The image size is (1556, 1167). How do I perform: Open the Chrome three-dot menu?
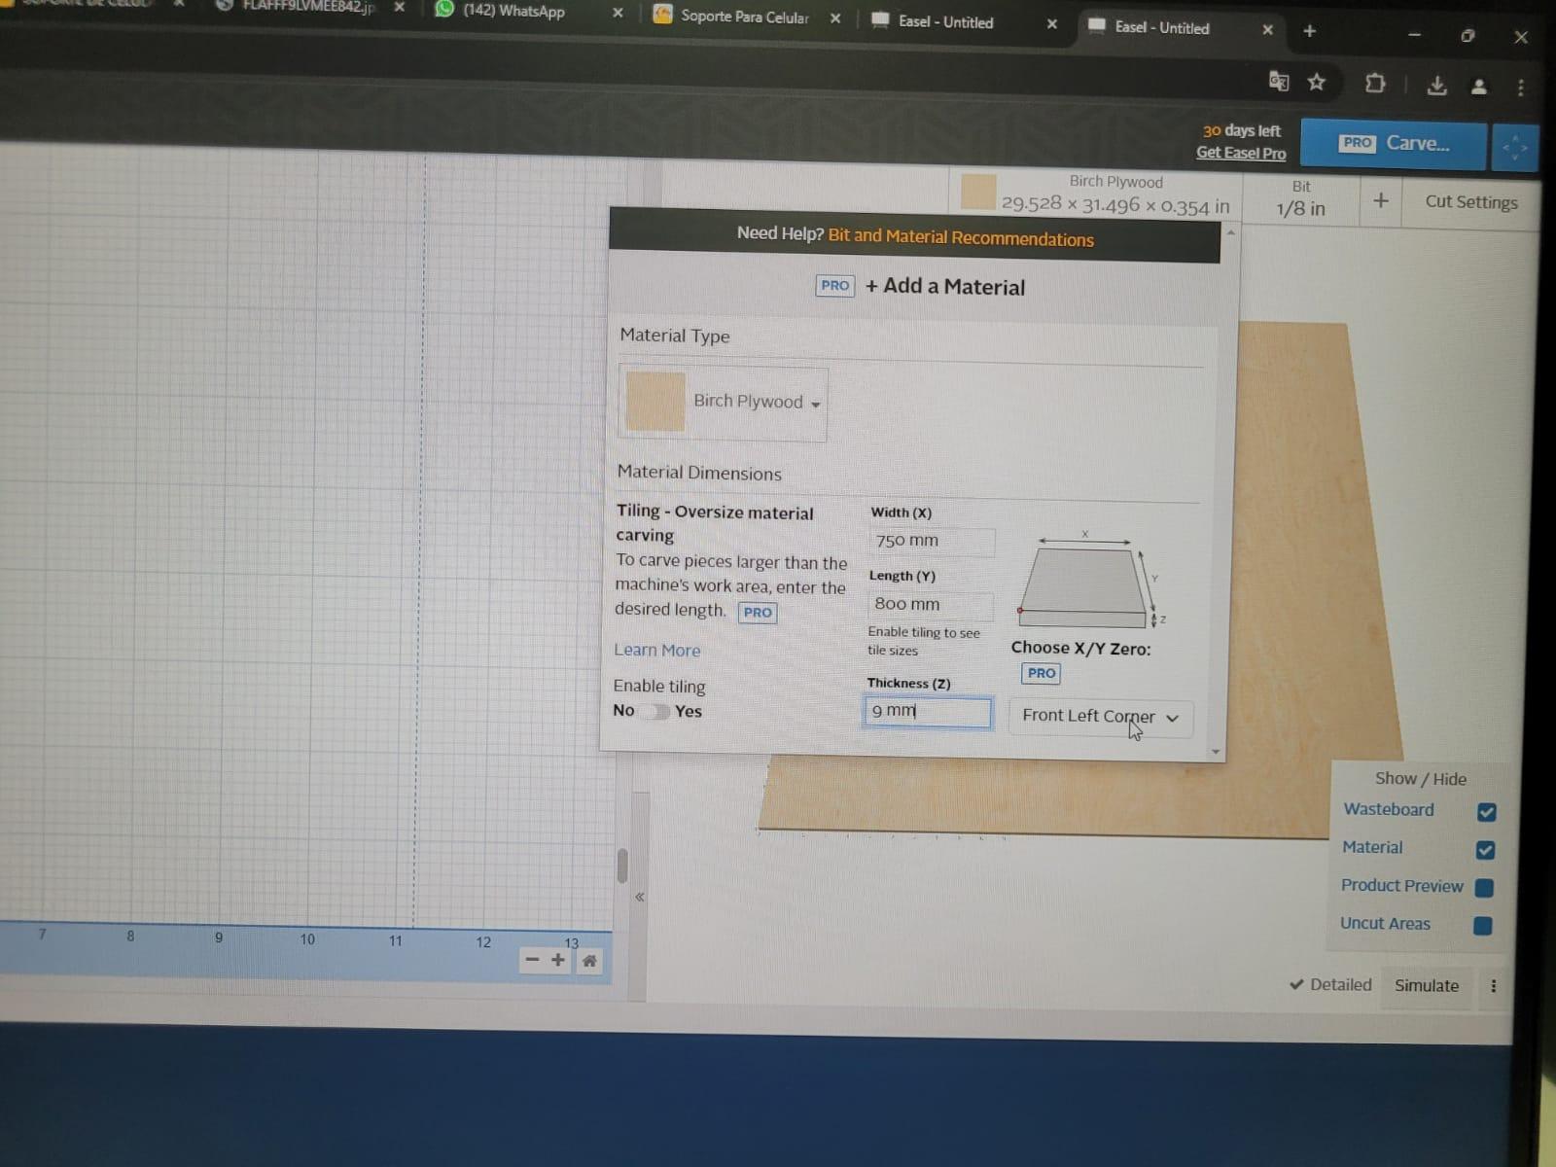point(1521,88)
